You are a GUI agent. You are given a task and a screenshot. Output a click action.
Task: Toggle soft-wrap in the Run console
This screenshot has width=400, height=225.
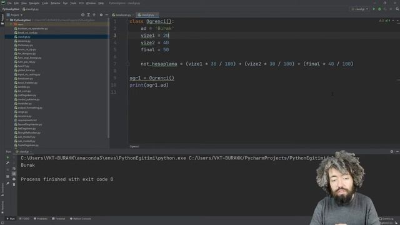point(14,168)
